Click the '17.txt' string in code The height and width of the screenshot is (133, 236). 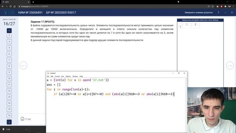98,80
